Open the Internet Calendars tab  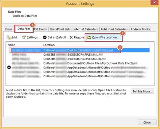tap(85, 29)
